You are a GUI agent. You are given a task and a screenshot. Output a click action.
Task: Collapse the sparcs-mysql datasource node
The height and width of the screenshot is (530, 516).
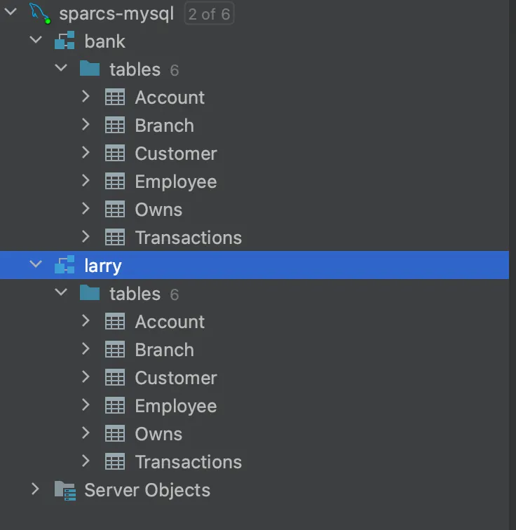coord(11,13)
